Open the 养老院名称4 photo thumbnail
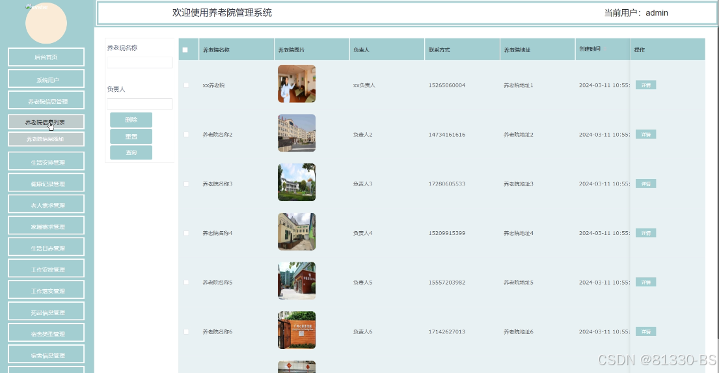Screen dimensions: 719x373 (x=297, y=232)
